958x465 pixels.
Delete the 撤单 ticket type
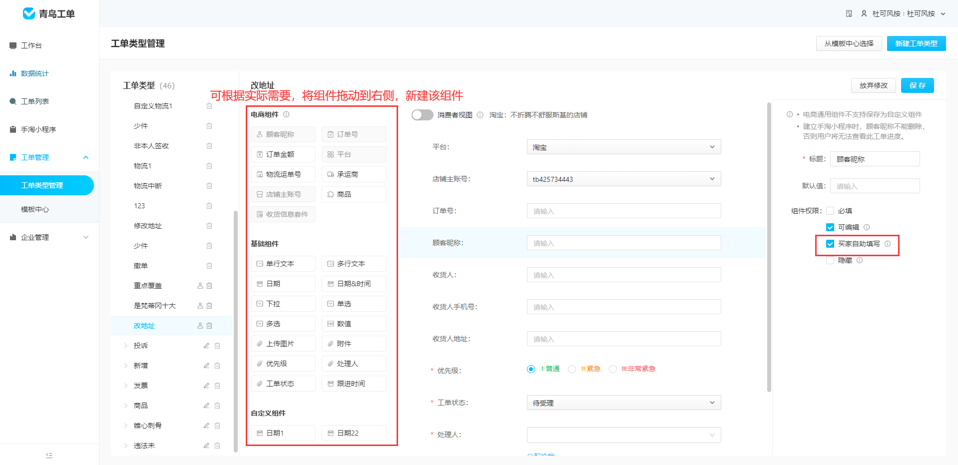point(209,266)
